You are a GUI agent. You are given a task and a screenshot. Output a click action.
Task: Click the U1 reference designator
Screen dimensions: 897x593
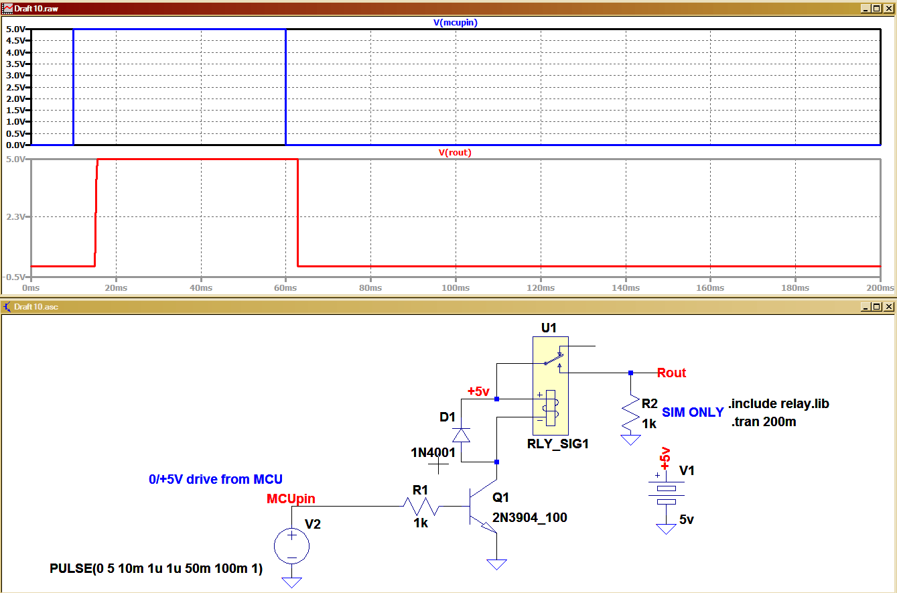pos(549,328)
